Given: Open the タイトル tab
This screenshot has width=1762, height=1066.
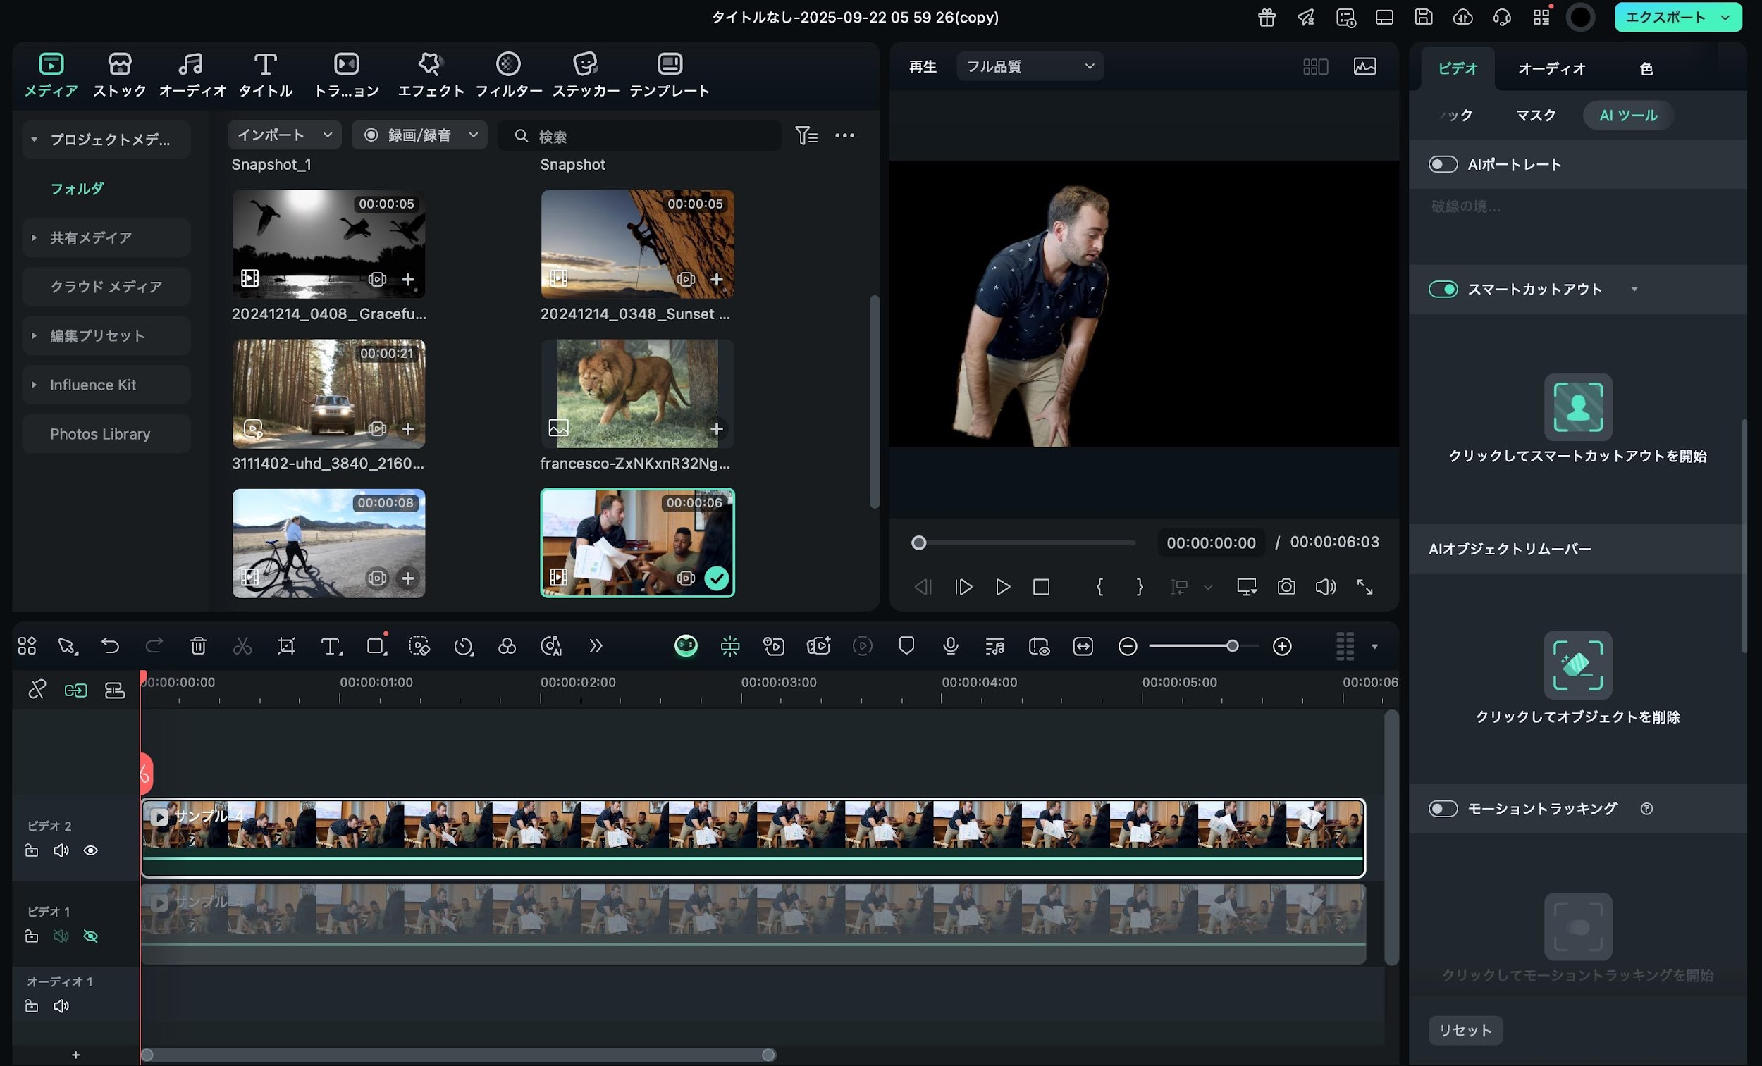Looking at the screenshot, I should tap(265, 75).
